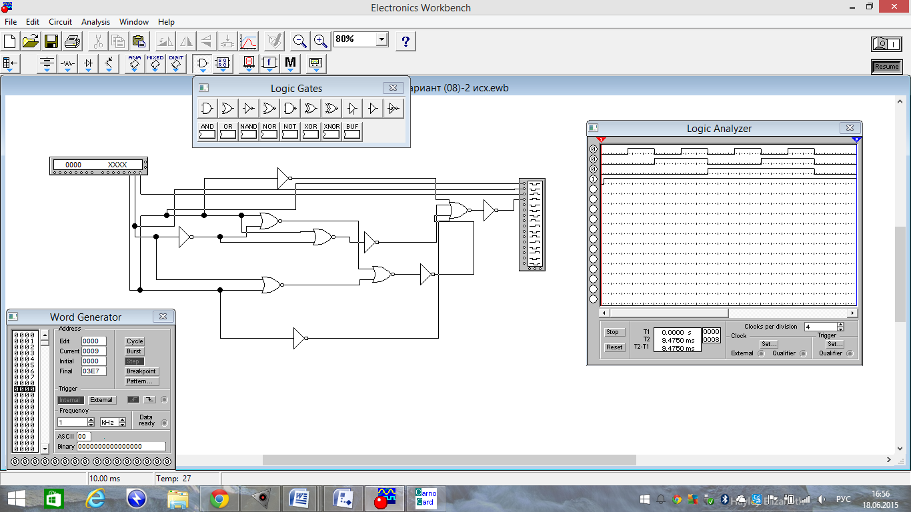The width and height of the screenshot is (911, 512).
Task: Open the Digital ICs parts bin
Action: (x=176, y=64)
